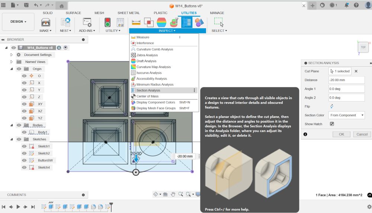Collapse the Sketches folder

pos(12,139)
